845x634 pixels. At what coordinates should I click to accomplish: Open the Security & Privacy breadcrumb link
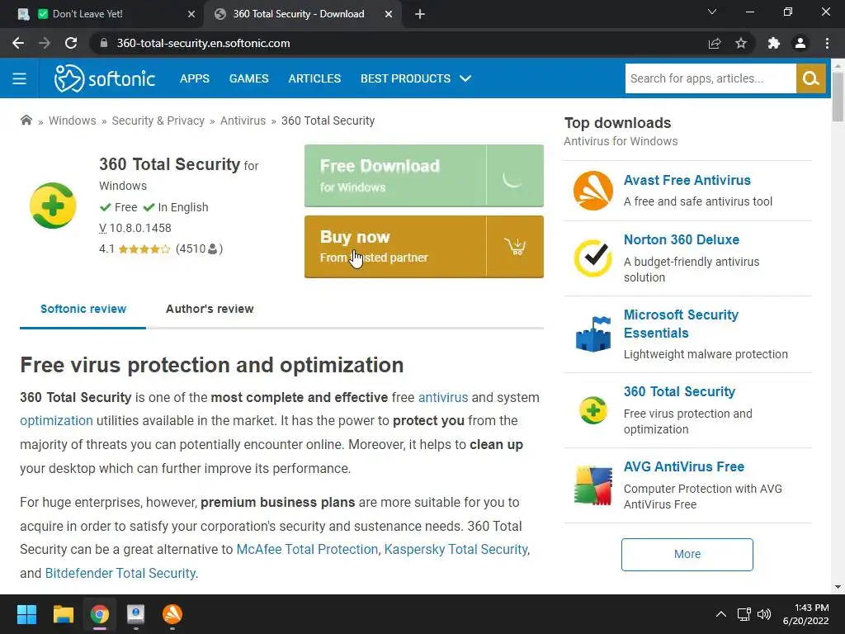pyautogui.click(x=158, y=121)
